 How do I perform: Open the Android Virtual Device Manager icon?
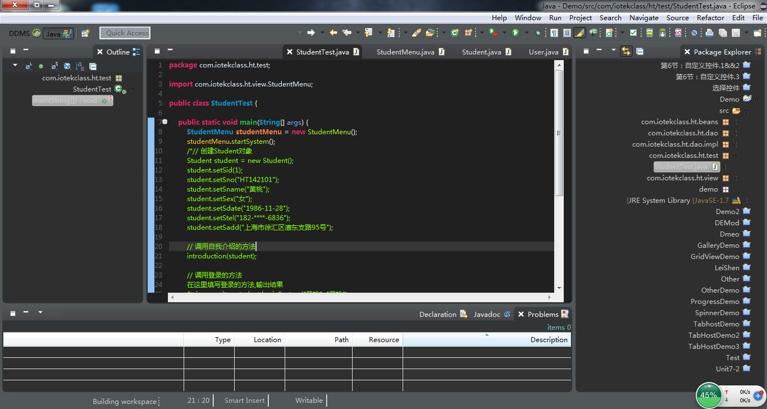tap(650, 33)
